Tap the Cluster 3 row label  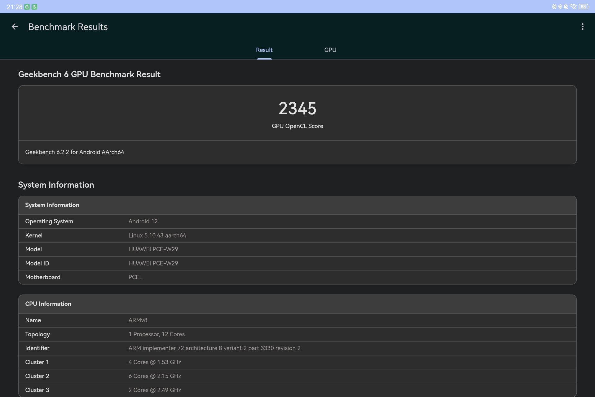(37, 390)
